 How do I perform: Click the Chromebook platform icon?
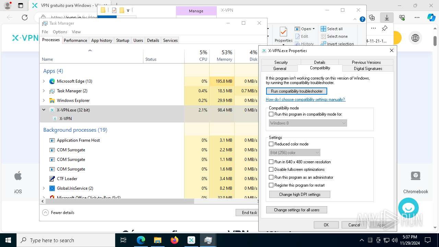tap(416, 176)
